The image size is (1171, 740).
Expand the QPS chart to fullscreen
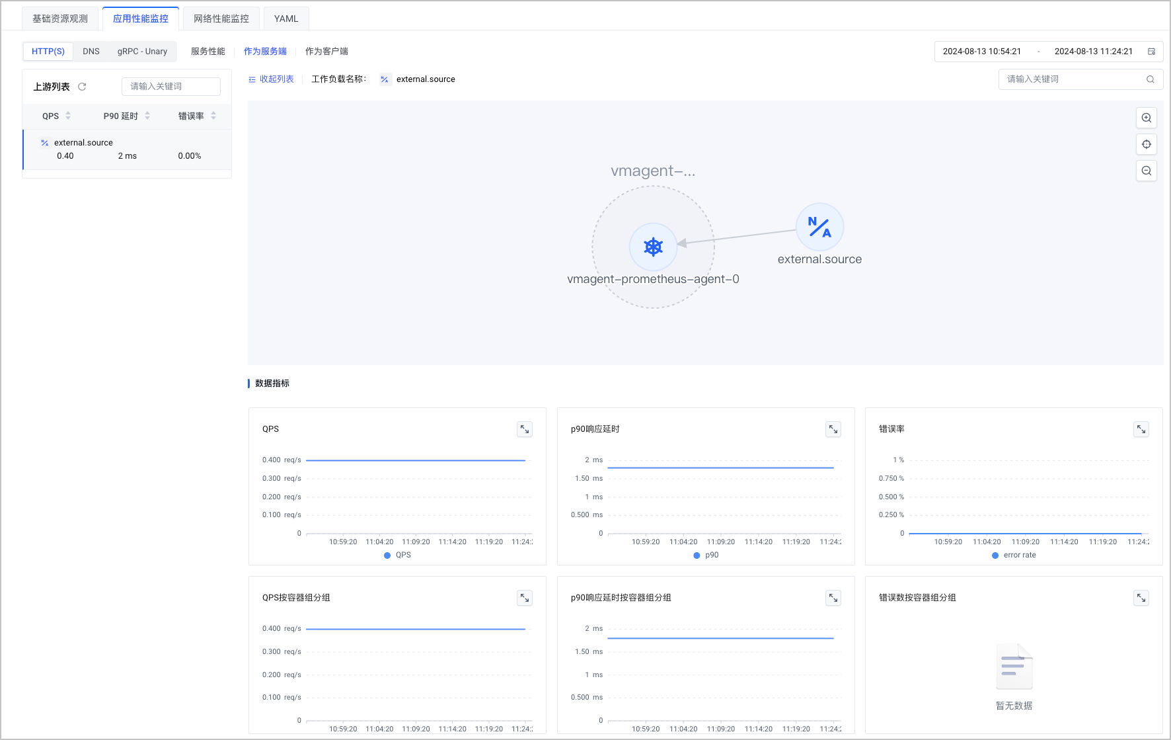coord(525,429)
